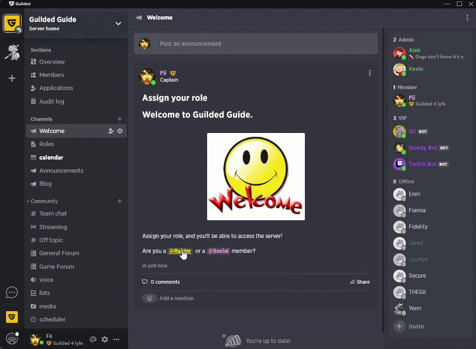Collapse the Community channel group
This screenshot has width=476, height=349.
click(28, 201)
